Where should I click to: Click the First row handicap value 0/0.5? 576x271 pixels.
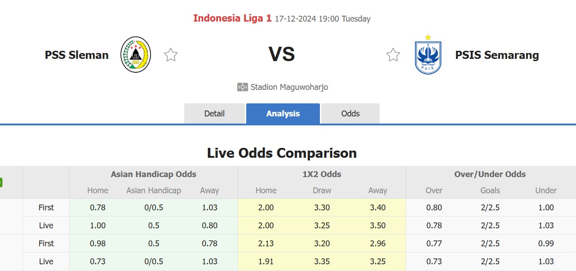point(153,208)
